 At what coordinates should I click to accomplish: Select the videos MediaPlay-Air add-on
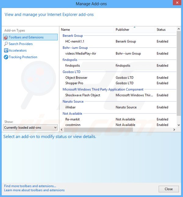point(81,54)
